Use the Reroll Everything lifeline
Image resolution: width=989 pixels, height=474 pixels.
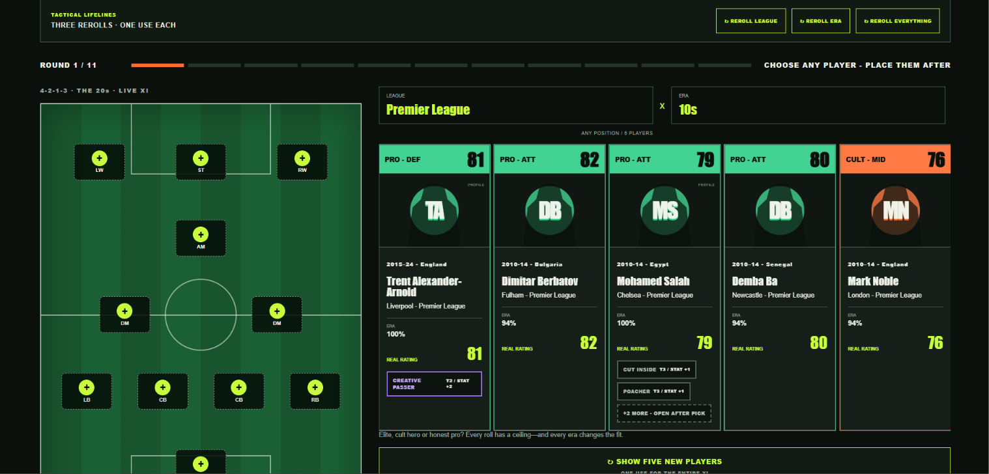898,21
